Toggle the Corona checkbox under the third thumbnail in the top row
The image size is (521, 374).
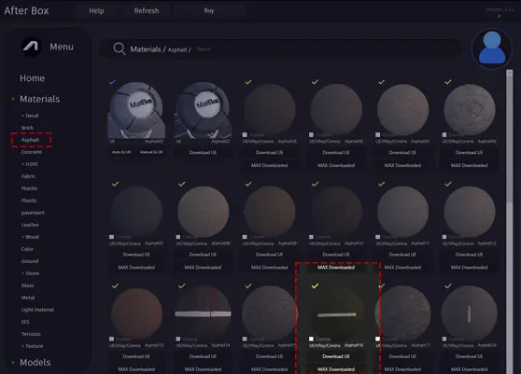coord(245,134)
